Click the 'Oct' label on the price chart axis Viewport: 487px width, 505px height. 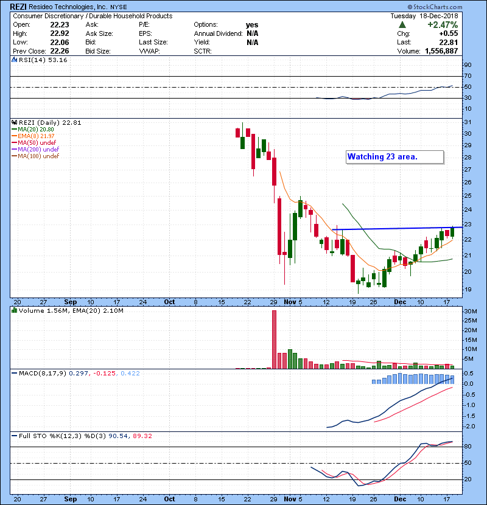[169, 302]
